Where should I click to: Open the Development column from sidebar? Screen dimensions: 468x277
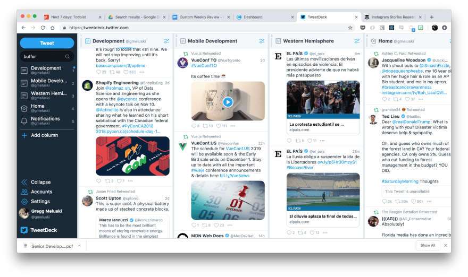(x=47, y=70)
